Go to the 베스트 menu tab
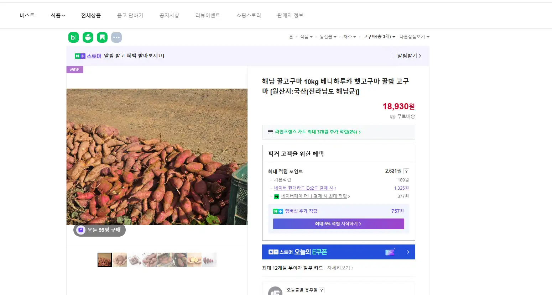This screenshot has height=295, width=552. (27, 16)
